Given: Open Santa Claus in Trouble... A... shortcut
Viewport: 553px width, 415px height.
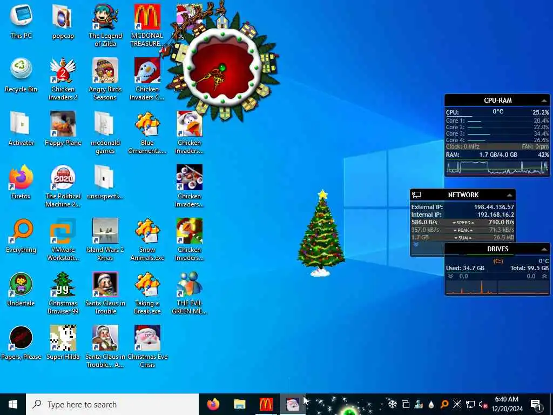Looking at the screenshot, I should pos(105,346).
